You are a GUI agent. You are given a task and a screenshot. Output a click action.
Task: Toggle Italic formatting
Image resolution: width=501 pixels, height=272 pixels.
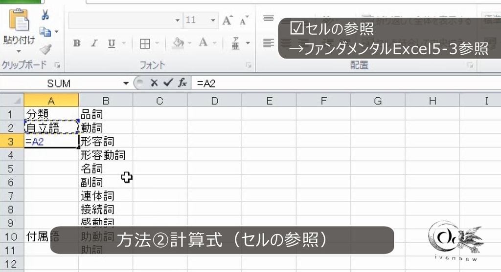[94, 43]
